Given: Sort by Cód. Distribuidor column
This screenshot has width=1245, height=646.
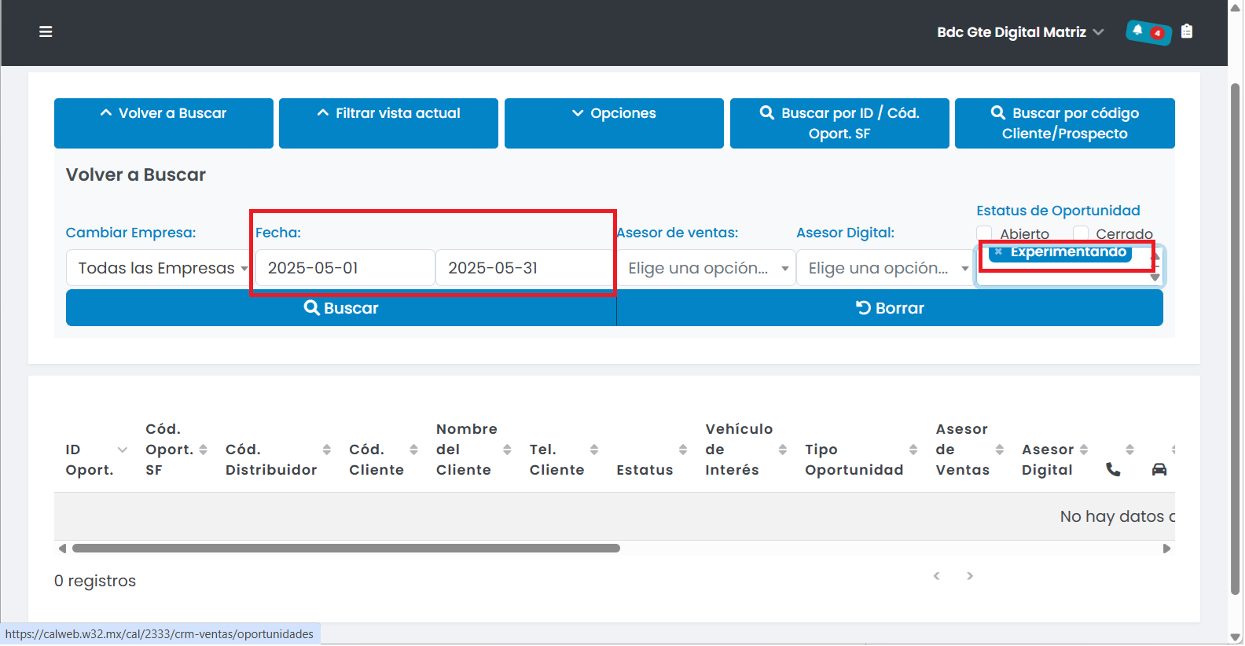Looking at the screenshot, I should click(327, 450).
